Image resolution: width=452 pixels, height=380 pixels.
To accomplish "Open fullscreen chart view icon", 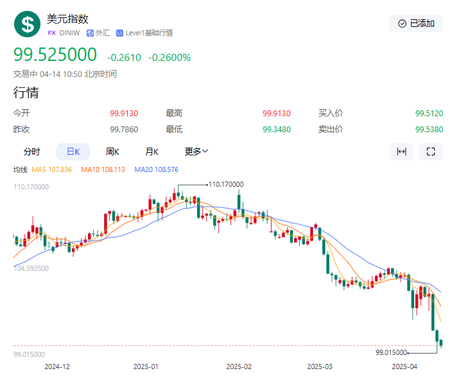I will pyautogui.click(x=431, y=151).
